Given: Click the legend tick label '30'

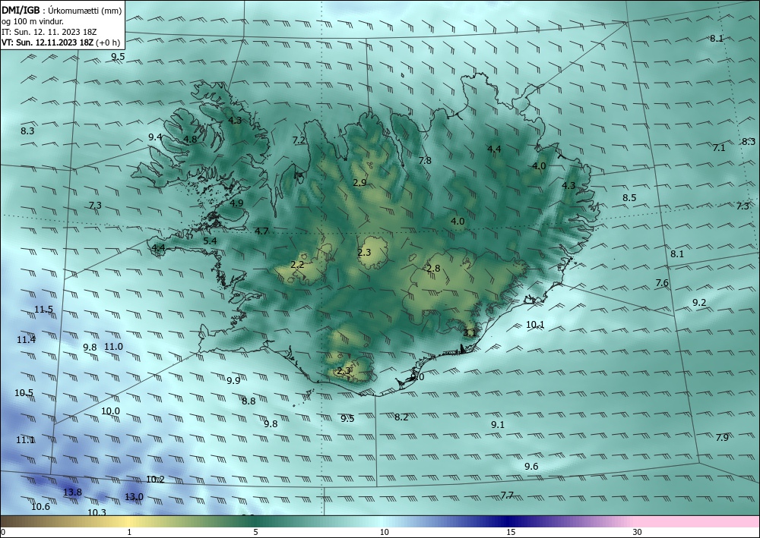Looking at the screenshot, I should tap(638, 532).
